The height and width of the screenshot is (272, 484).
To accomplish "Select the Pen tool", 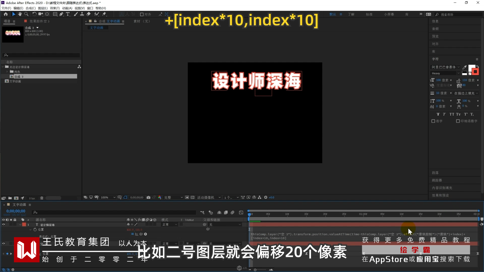I will pos(61,14).
